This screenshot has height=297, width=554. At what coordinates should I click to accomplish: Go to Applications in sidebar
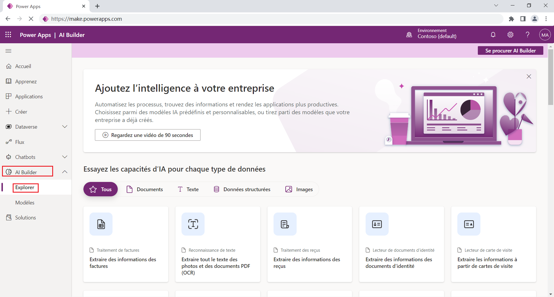click(29, 96)
